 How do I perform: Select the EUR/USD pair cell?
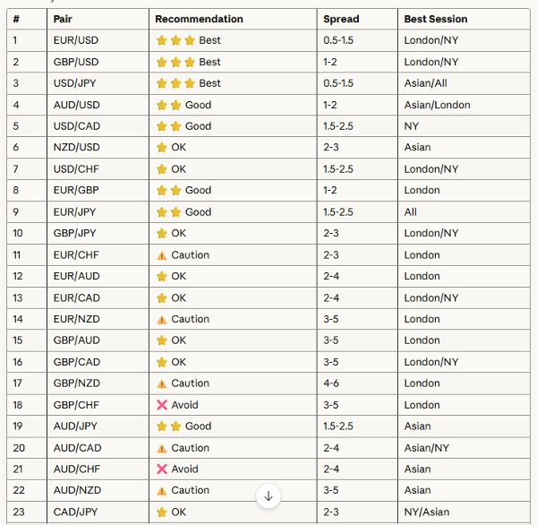pyautogui.click(x=76, y=40)
